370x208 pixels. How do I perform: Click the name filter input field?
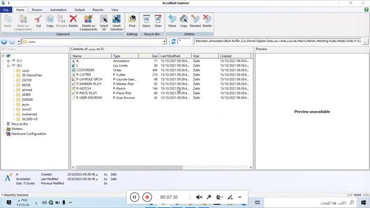tap(184, 42)
